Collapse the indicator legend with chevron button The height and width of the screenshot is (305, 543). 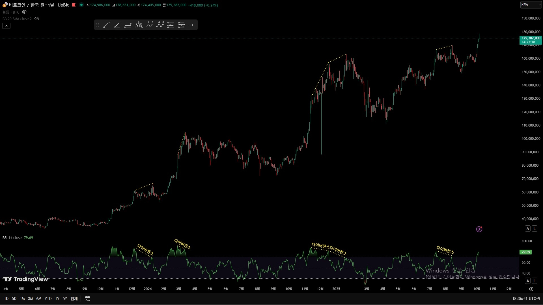pyautogui.click(x=6, y=26)
